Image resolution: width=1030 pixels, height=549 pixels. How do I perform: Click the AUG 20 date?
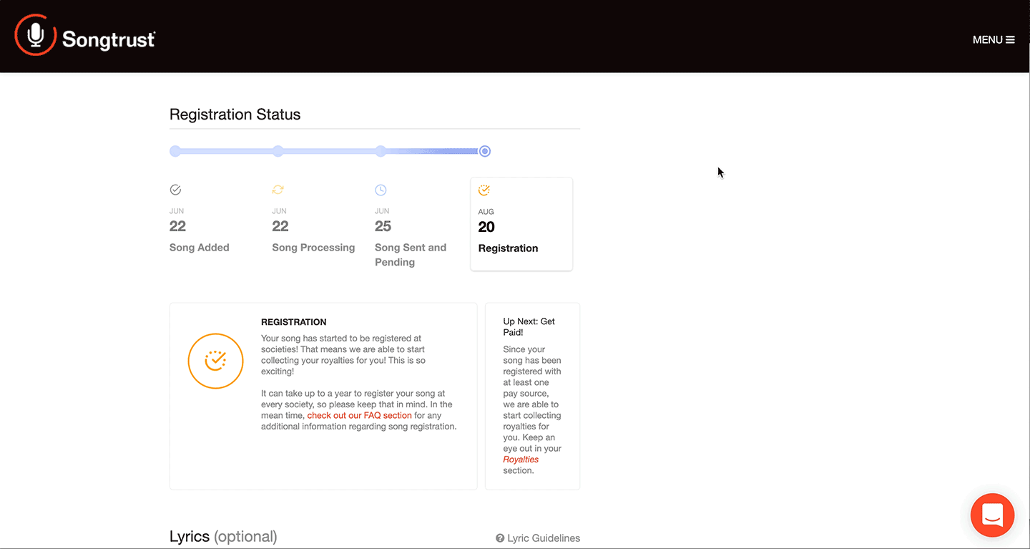pyautogui.click(x=486, y=221)
